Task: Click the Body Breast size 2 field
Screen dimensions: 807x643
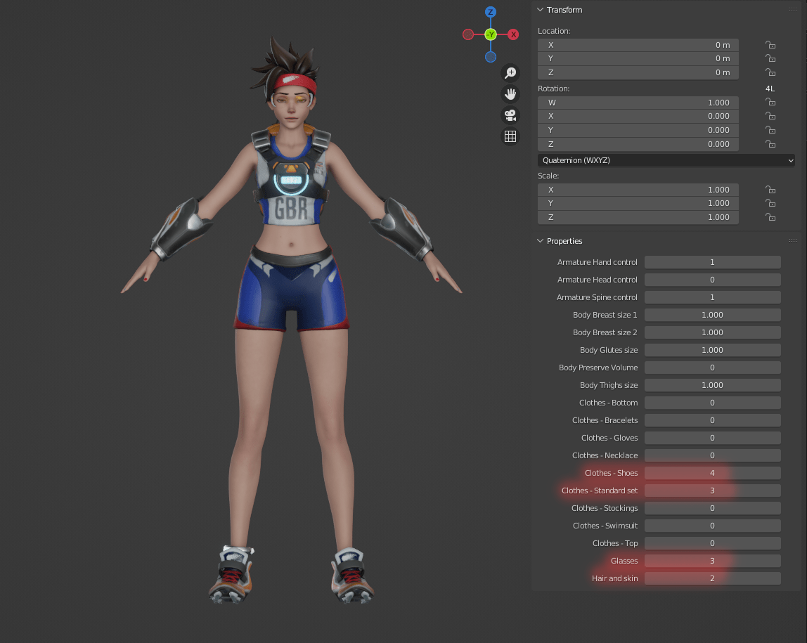Action: click(x=712, y=332)
